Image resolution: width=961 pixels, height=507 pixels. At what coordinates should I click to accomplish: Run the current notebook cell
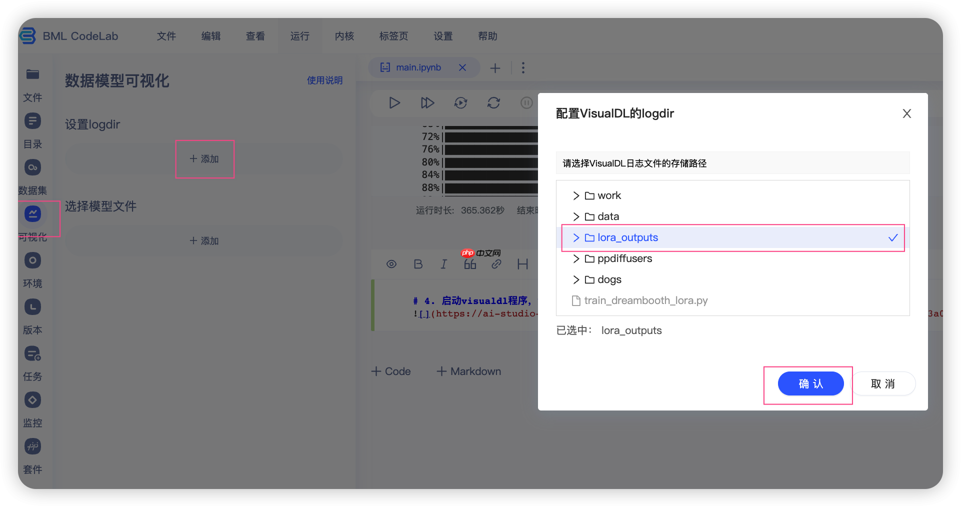(394, 102)
